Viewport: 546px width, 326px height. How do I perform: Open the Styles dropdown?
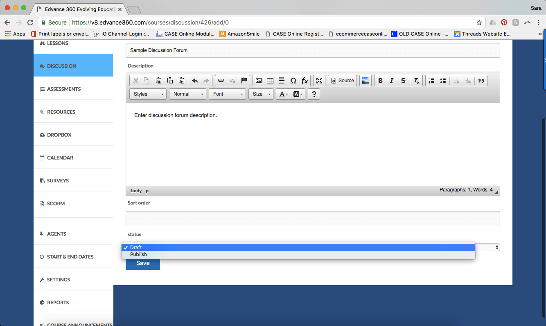point(148,94)
